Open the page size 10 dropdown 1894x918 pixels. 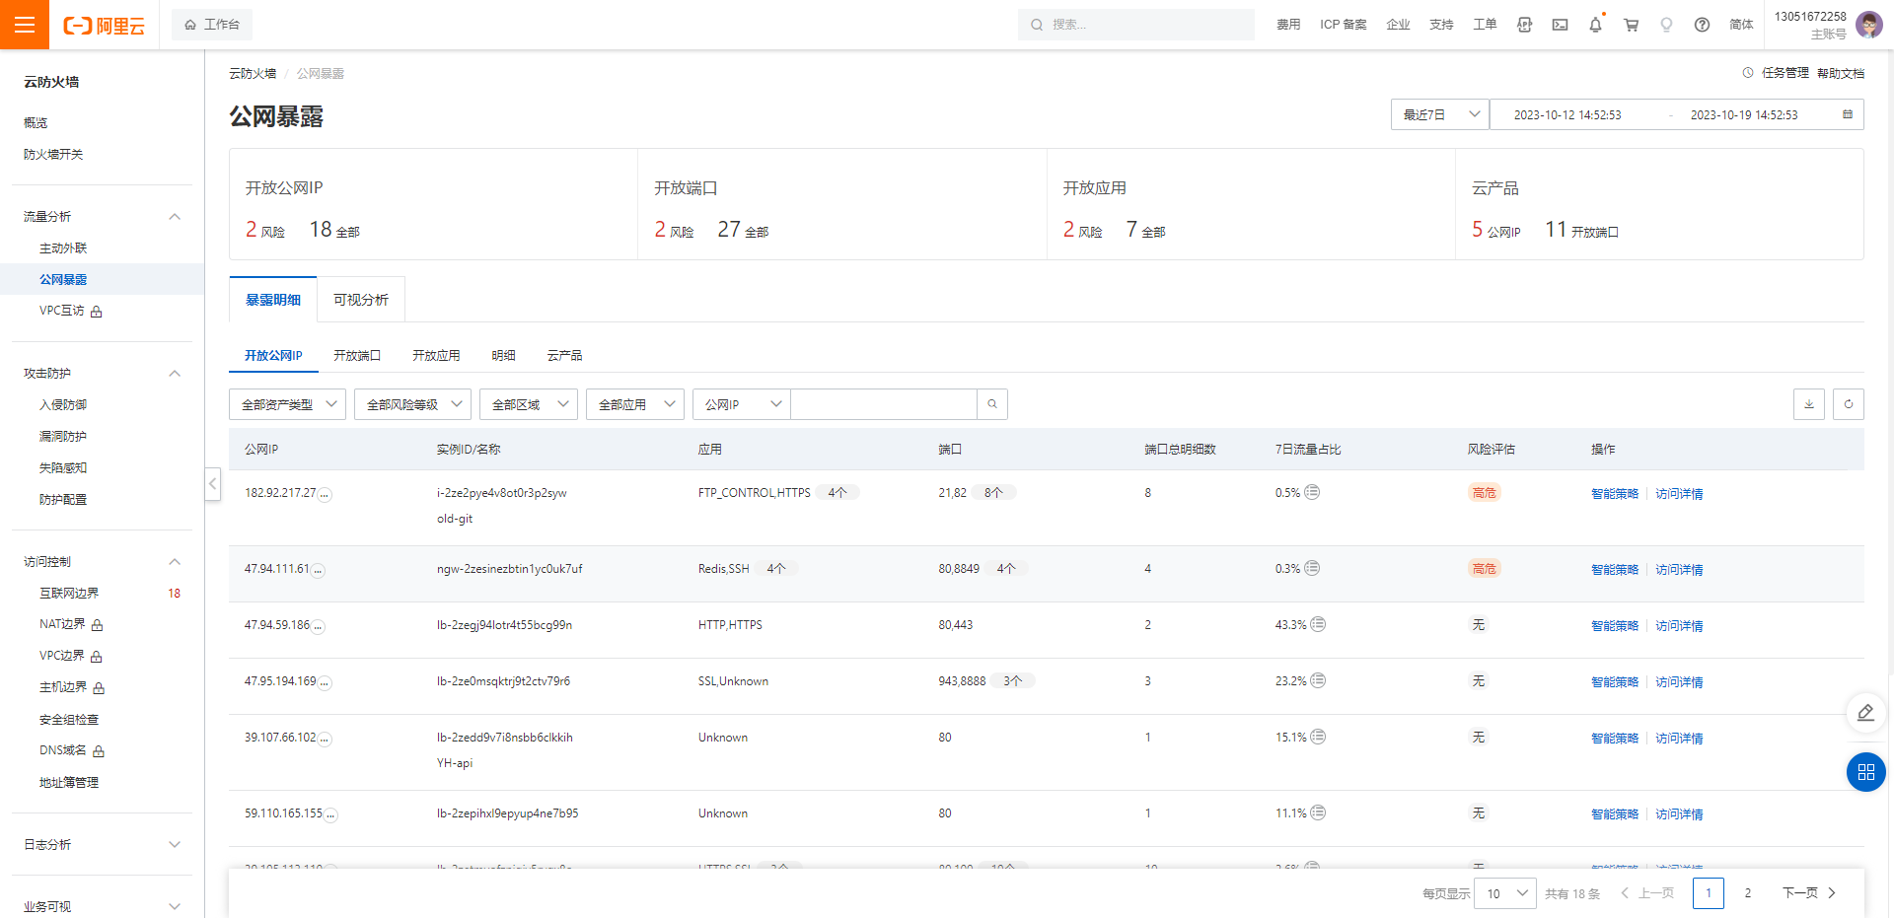1505,893
